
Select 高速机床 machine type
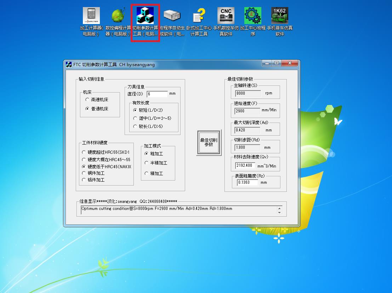click(97, 100)
